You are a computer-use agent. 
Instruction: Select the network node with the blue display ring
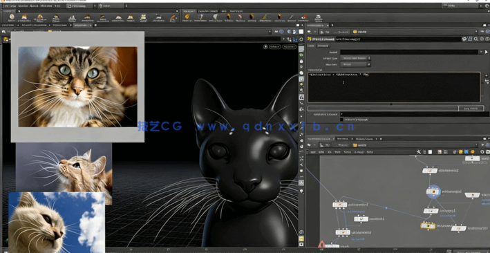pos(433,191)
